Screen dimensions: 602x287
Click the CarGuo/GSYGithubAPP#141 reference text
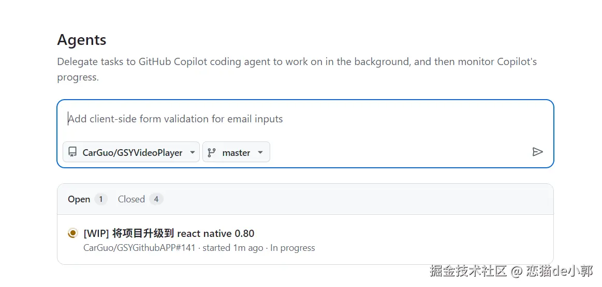pos(139,248)
